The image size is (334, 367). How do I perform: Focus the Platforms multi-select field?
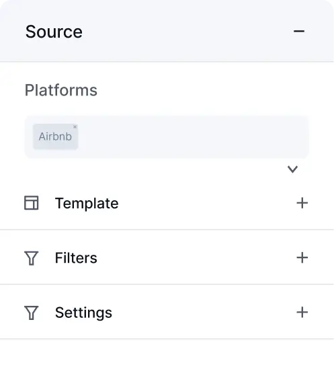pos(167,137)
